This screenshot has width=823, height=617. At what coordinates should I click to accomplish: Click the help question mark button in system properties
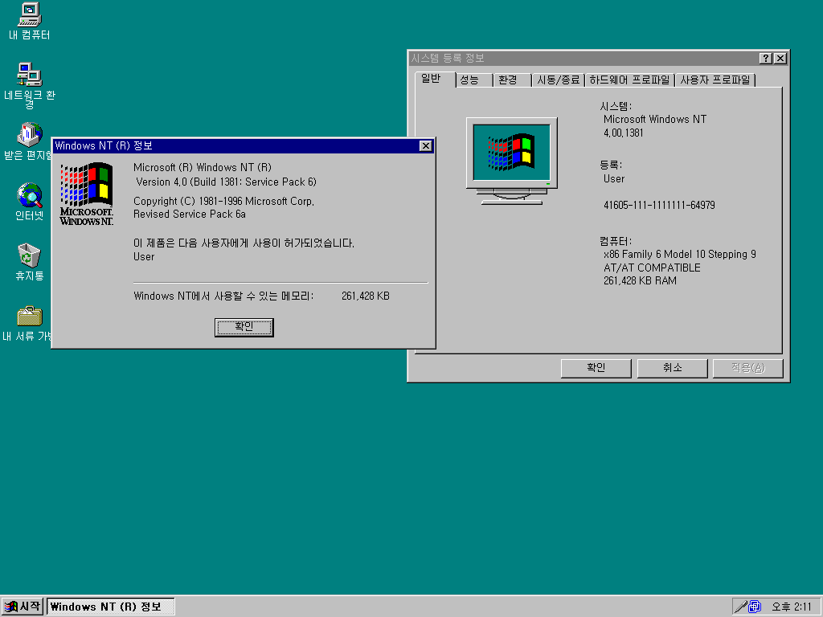click(x=766, y=58)
